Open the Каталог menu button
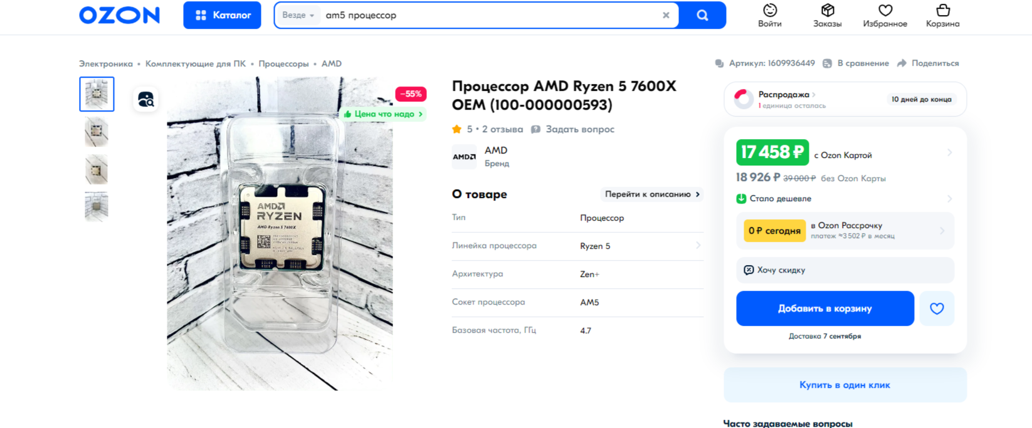 click(x=222, y=15)
